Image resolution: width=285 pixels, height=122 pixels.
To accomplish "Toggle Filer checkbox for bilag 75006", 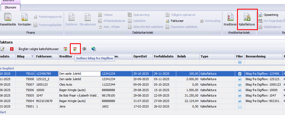I will click(x=240, y=90).
